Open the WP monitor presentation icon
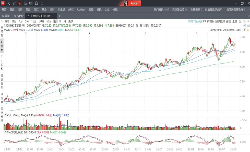The width and height of the screenshot is (250, 152). coord(31,3)
